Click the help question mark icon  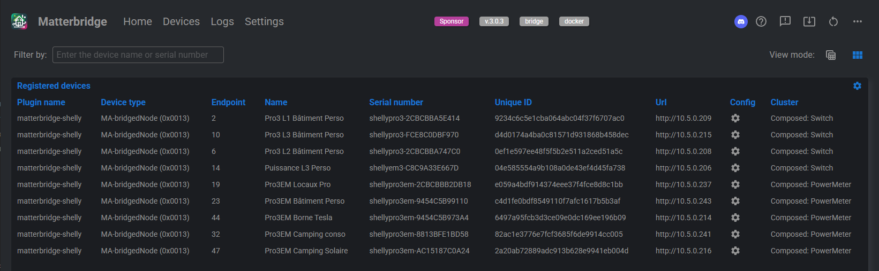(761, 21)
